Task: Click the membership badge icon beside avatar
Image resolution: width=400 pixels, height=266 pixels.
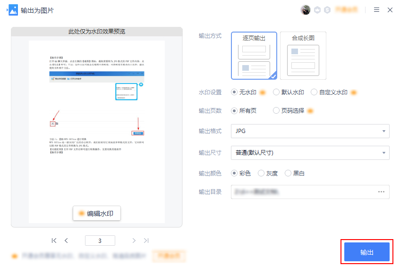Action: coord(317,10)
